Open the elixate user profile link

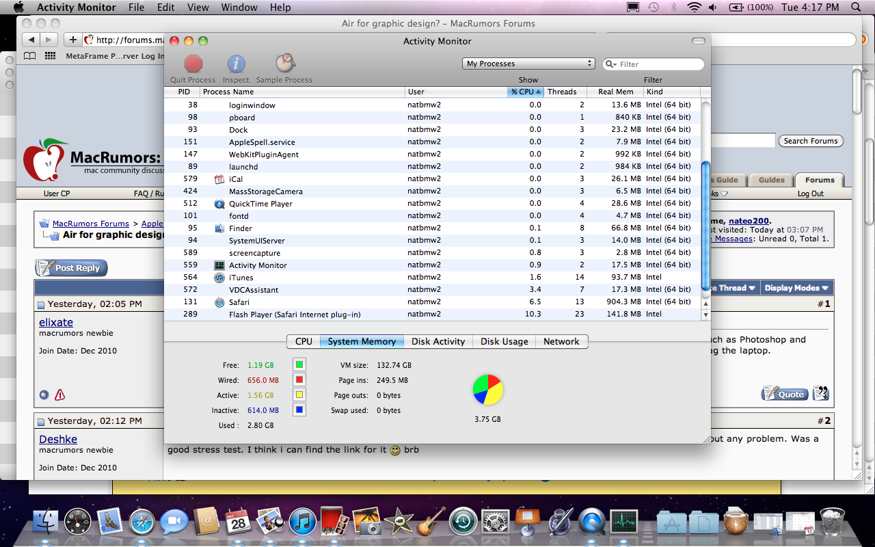(x=56, y=322)
